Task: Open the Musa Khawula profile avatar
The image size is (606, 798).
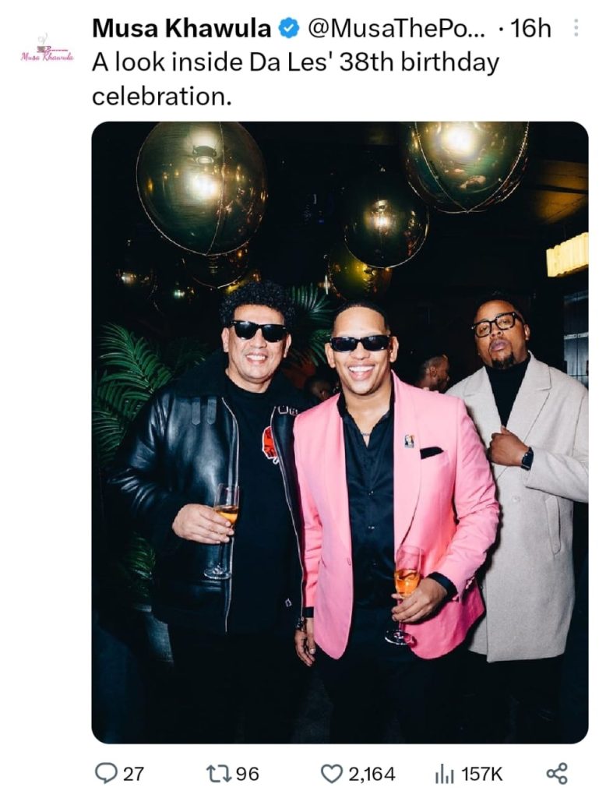Action: (47, 50)
